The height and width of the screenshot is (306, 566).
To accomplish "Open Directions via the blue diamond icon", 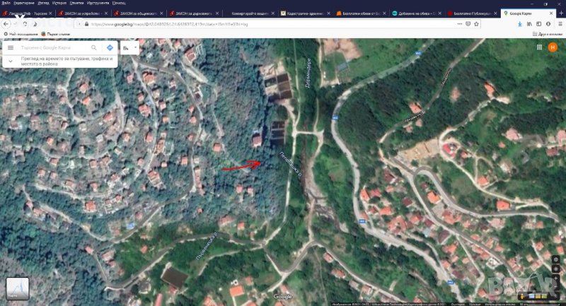I will [x=110, y=47].
